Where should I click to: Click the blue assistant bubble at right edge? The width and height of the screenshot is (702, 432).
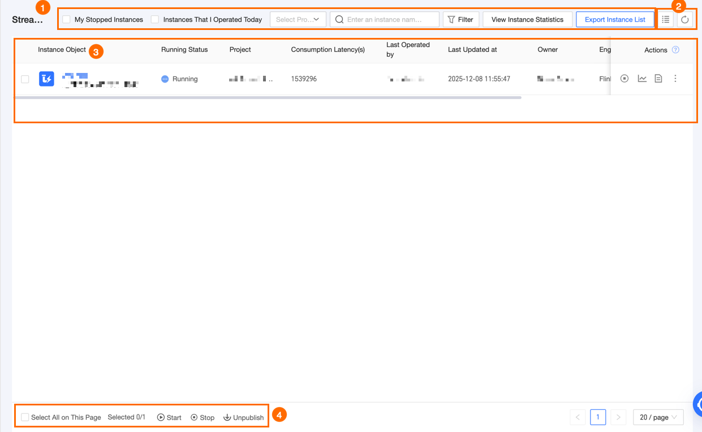tap(697, 404)
